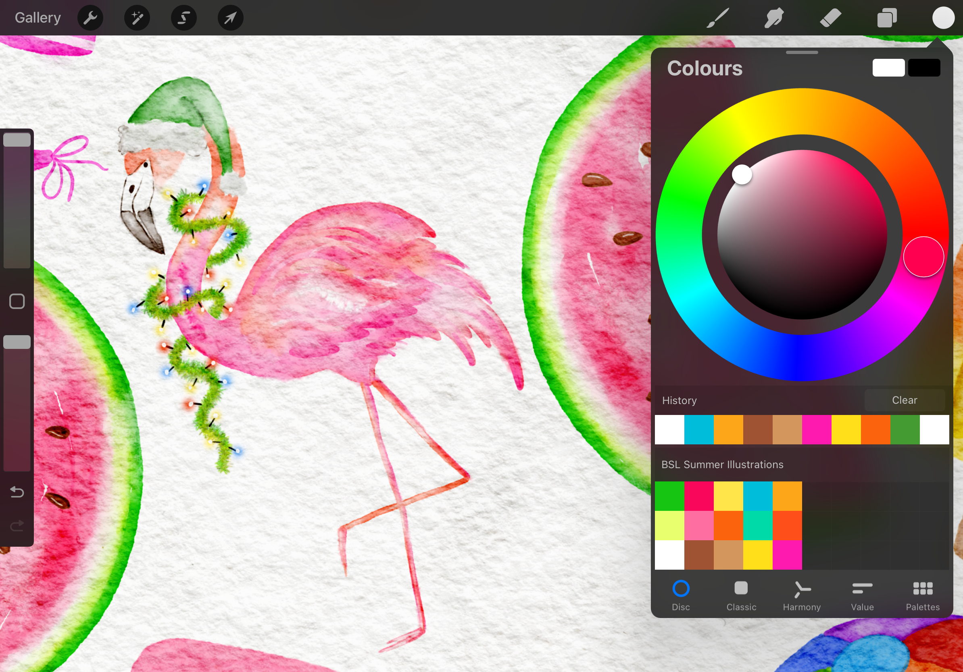This screenshot has height=672, width=963.
Task: Choose the green swatch in BSL palette
Action: click(x=669, y=496)
